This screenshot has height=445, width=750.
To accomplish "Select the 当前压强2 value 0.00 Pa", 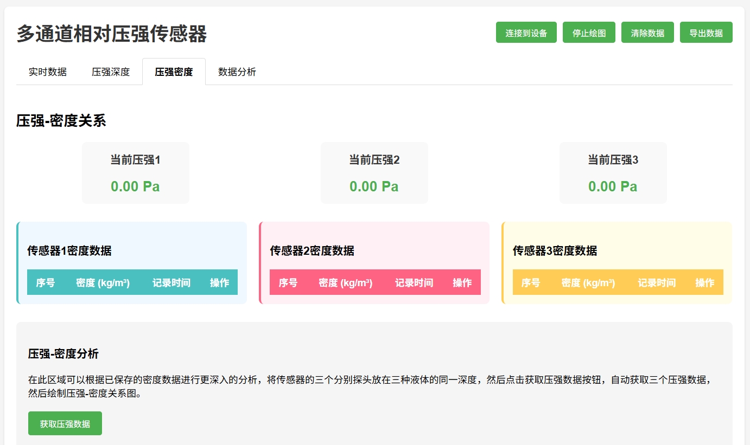I will pos(374,186).
